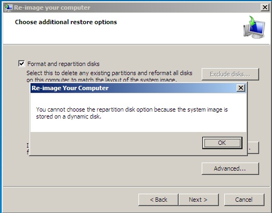Viewport: 272px width, 213px height.
Task: Click the 'Format and repartition disks' label
Action: coord(63,64)
